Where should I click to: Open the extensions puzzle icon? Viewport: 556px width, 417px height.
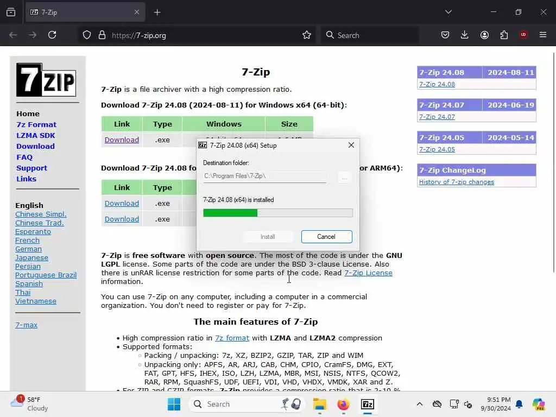click(x=504, y=35)
